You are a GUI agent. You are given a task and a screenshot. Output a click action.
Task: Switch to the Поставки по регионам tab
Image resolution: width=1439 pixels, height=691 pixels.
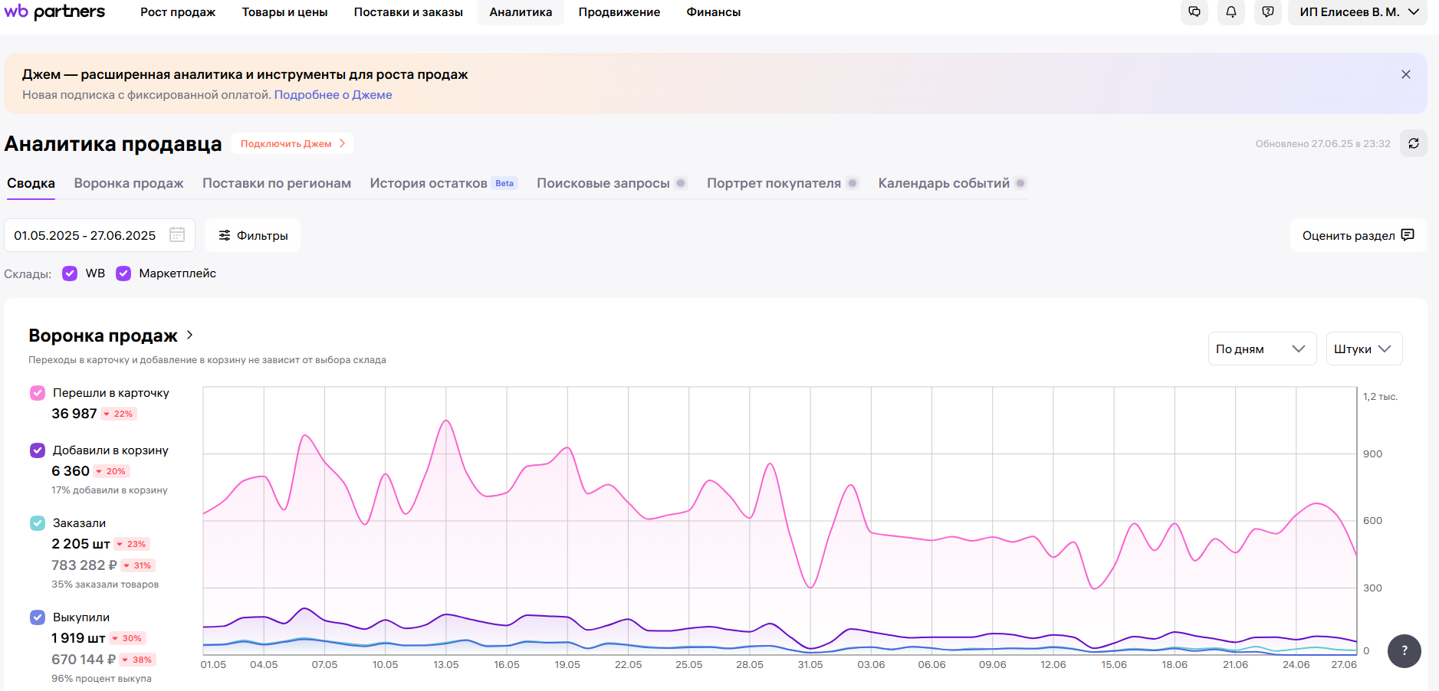click(277, 183)
